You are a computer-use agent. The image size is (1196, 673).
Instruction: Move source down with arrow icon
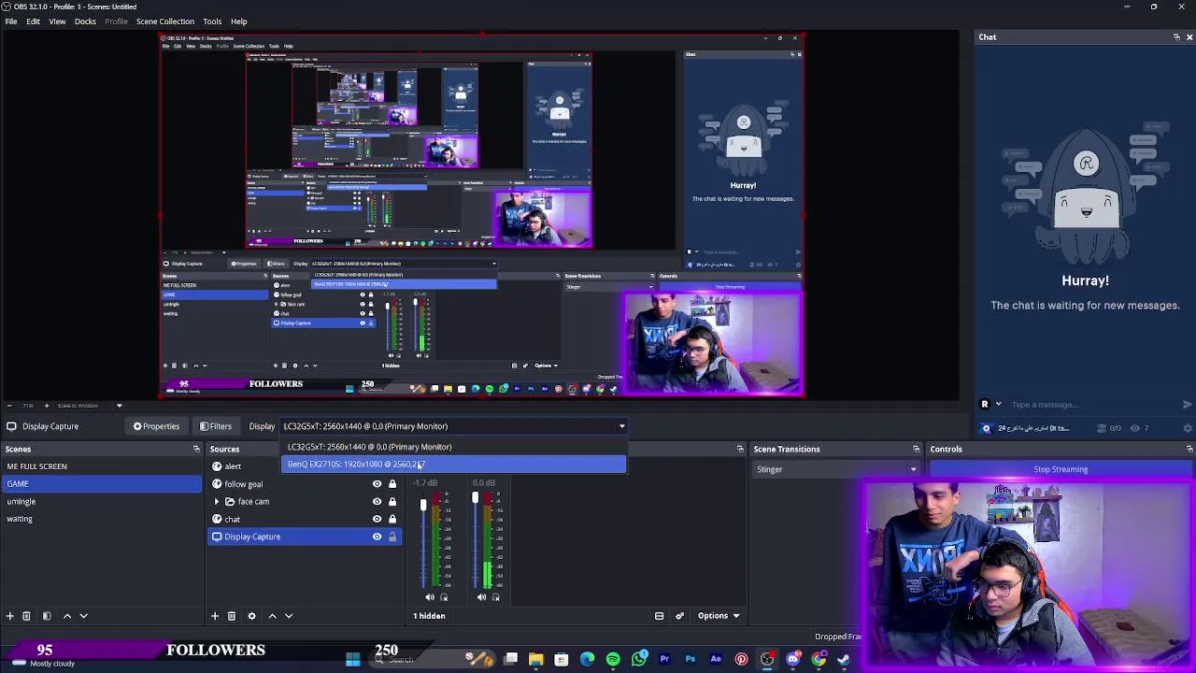(x=289, y=616)
